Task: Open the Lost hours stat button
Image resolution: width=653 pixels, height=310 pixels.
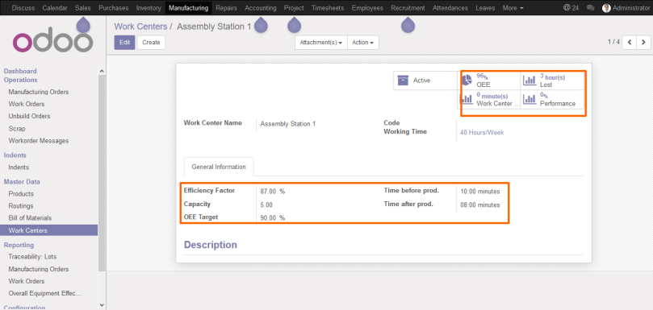Action: click(x=552, y=81)
